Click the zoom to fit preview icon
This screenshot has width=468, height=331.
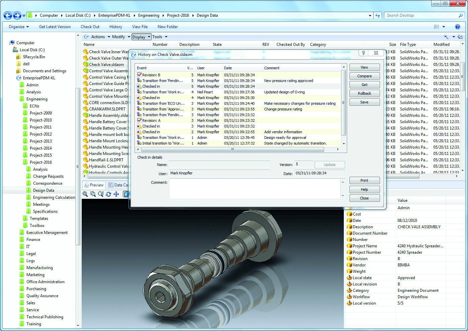[85, 194]
